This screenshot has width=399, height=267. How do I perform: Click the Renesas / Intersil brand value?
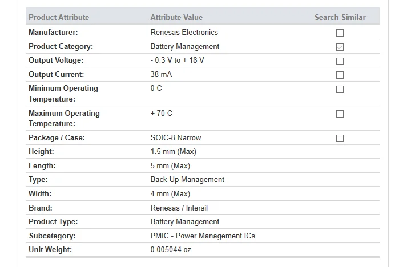click(179, 208)
